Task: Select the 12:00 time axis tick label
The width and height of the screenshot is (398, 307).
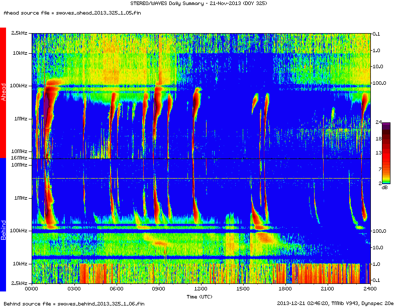Action: click(x=201, y=289)
